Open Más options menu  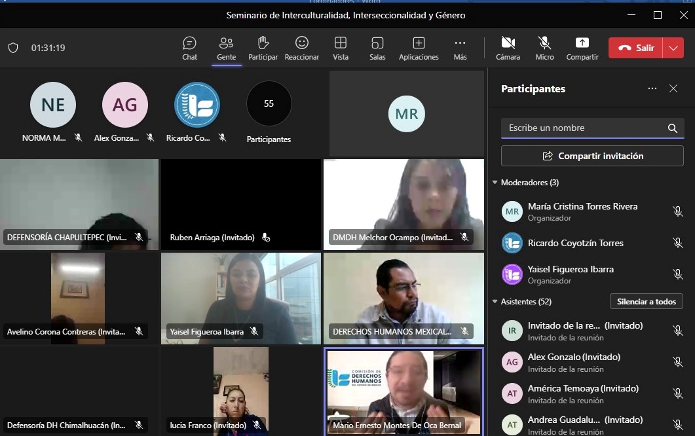point(460,48)
